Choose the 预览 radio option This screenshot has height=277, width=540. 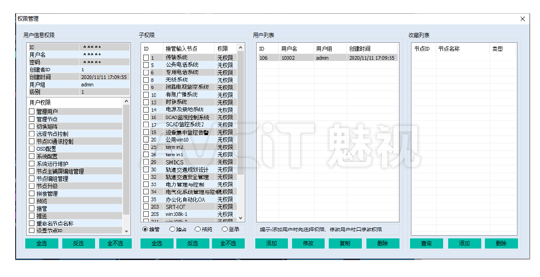pyautogui.click(x=197, y=229)
